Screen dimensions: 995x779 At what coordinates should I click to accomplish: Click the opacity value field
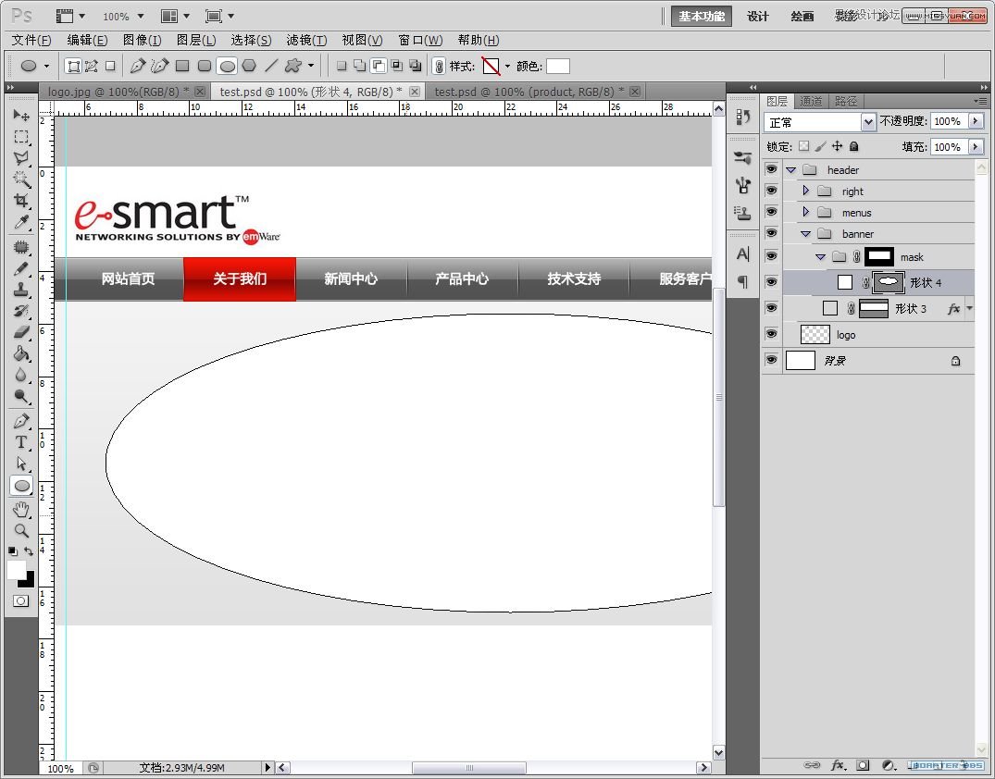(949, 121)
